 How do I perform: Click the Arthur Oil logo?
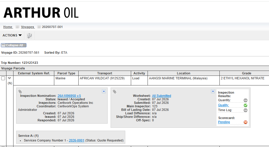[x=41, y=13]
